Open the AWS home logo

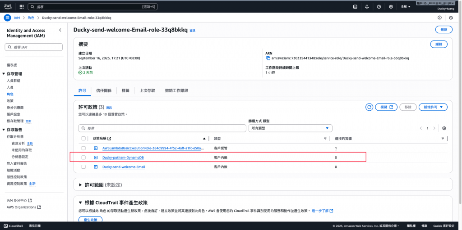(x=7, y=6)
